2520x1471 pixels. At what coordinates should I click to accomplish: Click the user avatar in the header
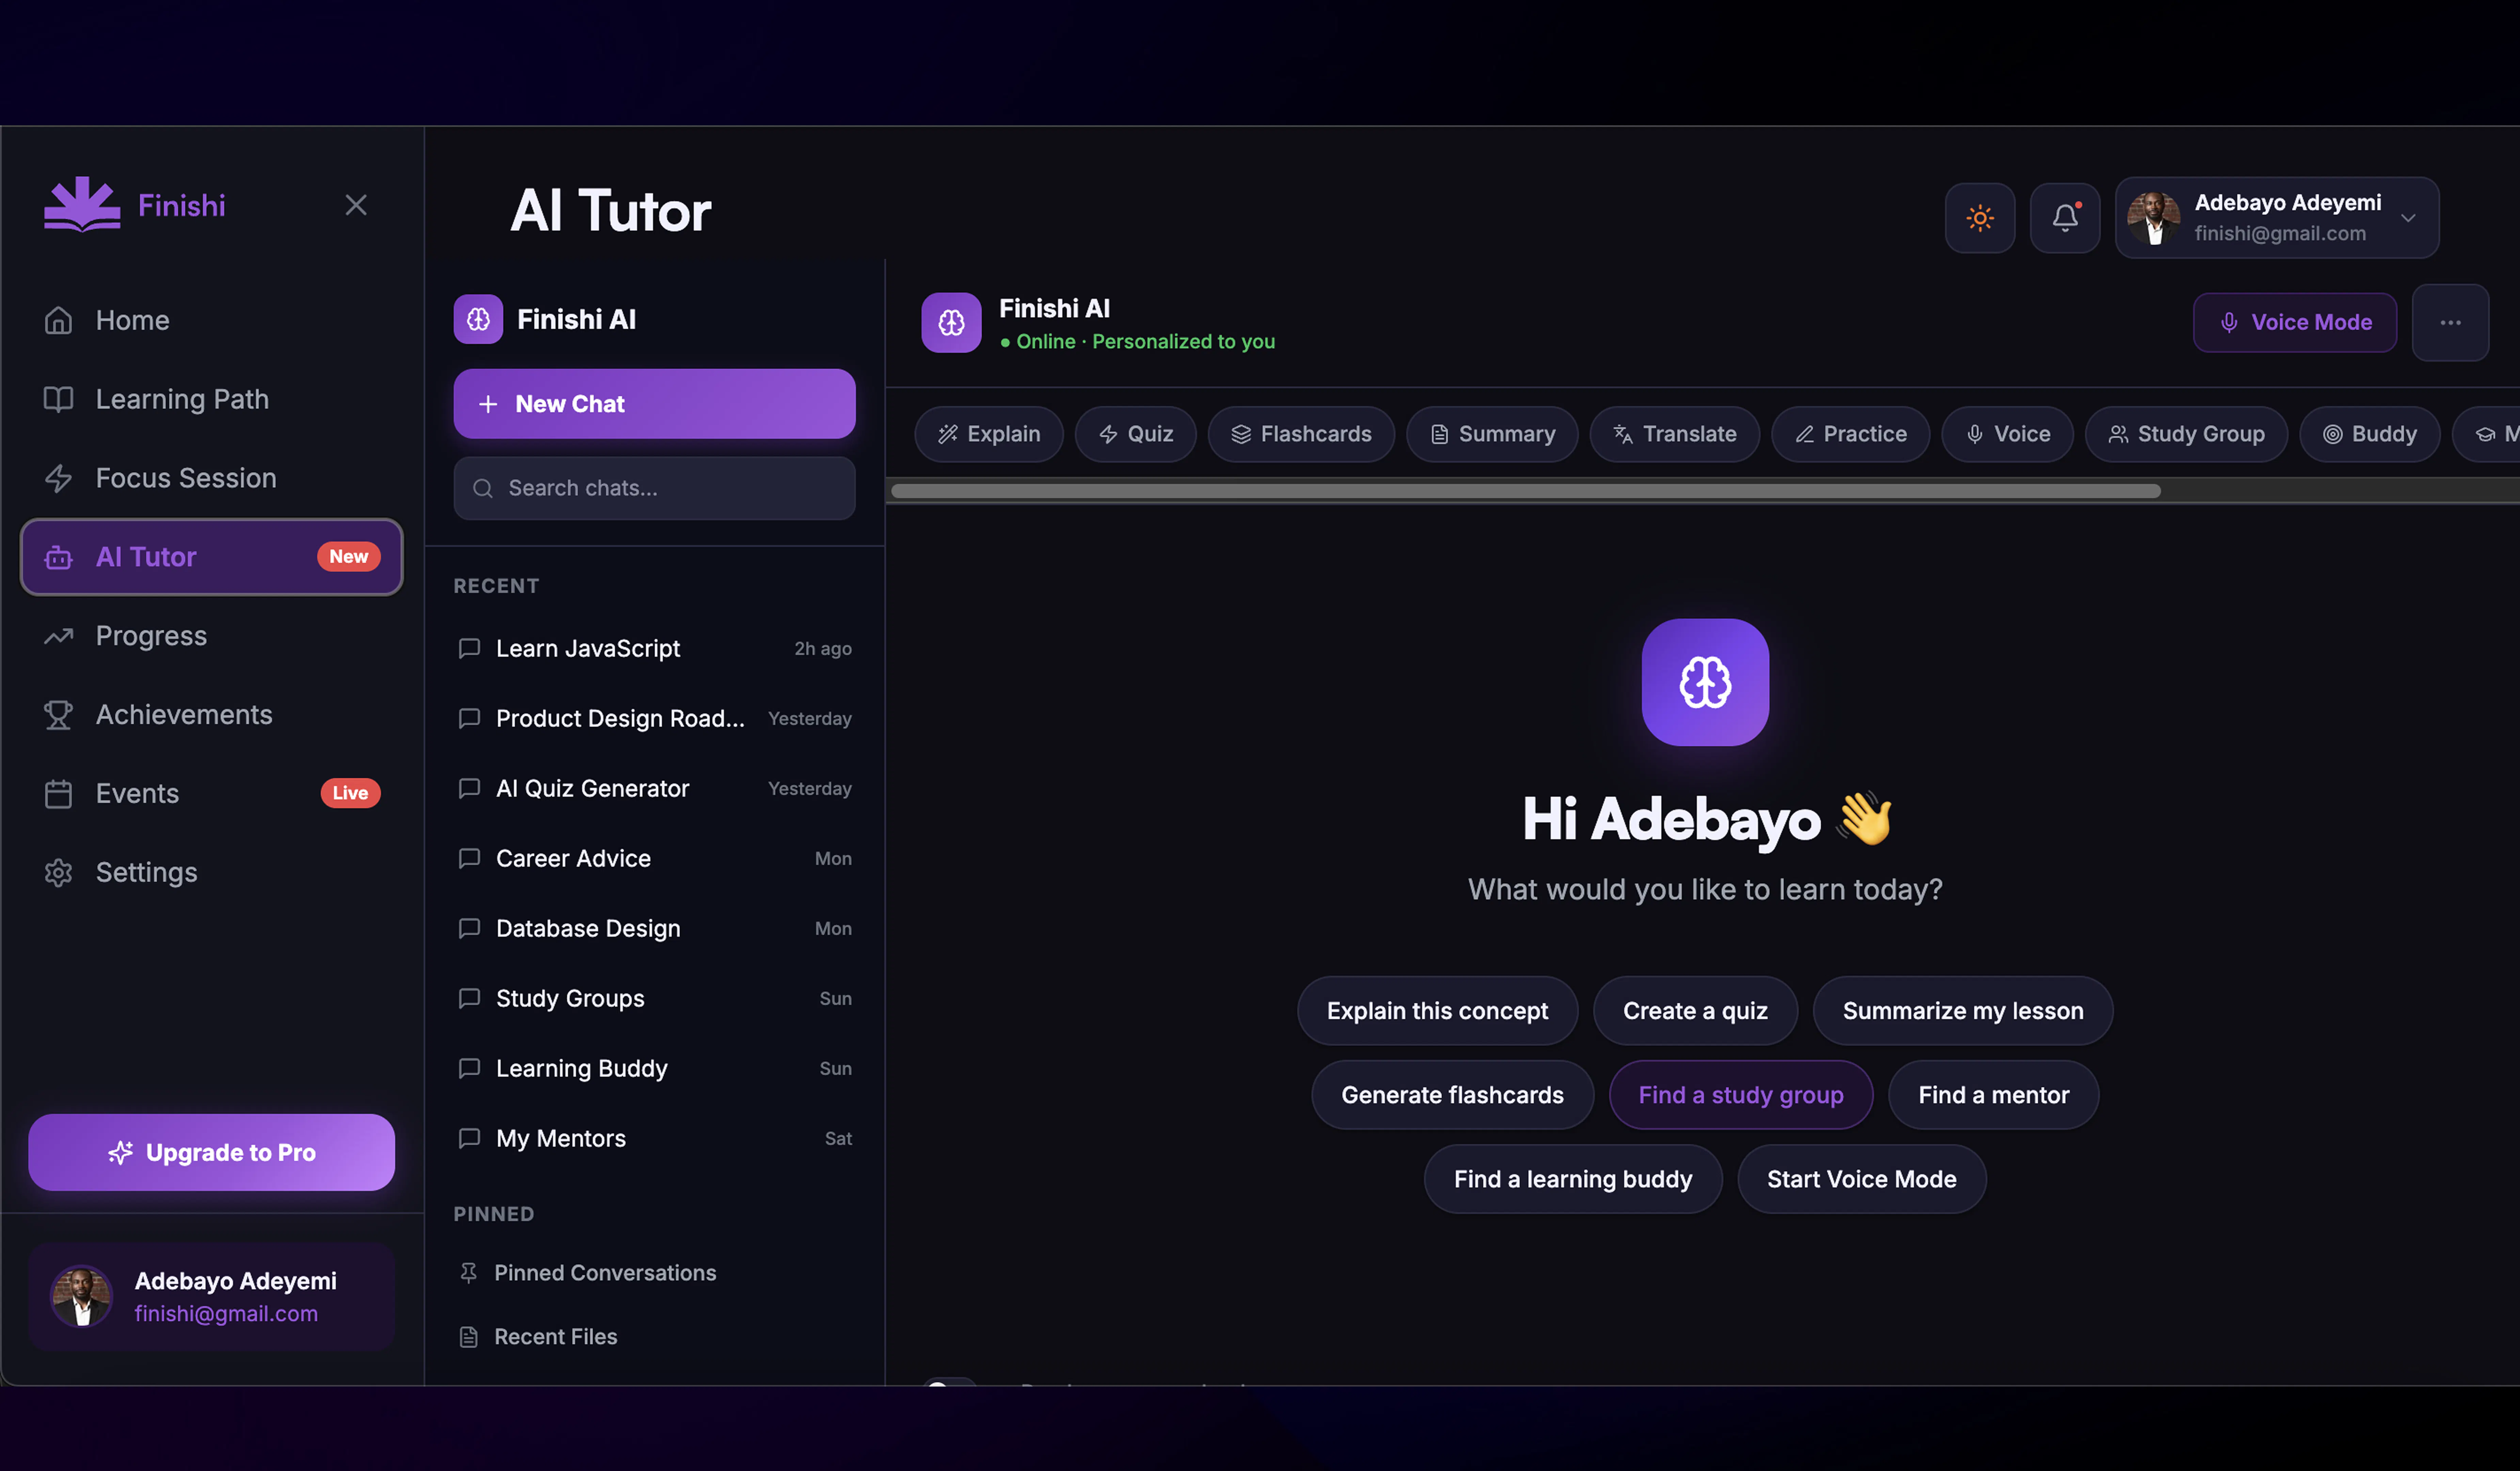click(2153, 218)
